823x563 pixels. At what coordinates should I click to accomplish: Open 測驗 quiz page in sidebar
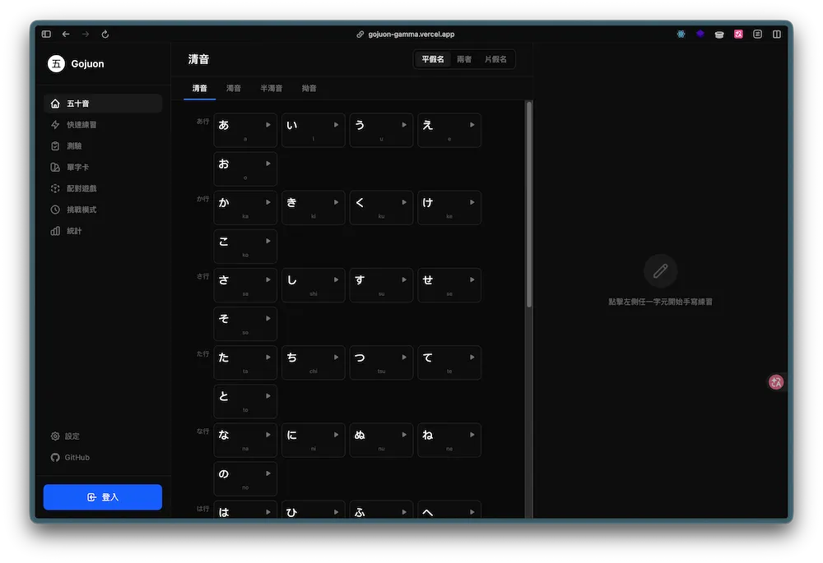tap(74, 146)
